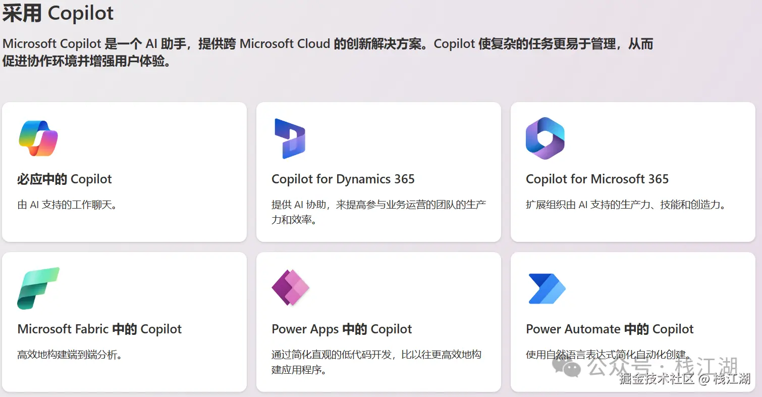Open Microsoft Fabric 中的 Copilot title
The height and width of the screenshot is (397, 762).
[99, 329]
